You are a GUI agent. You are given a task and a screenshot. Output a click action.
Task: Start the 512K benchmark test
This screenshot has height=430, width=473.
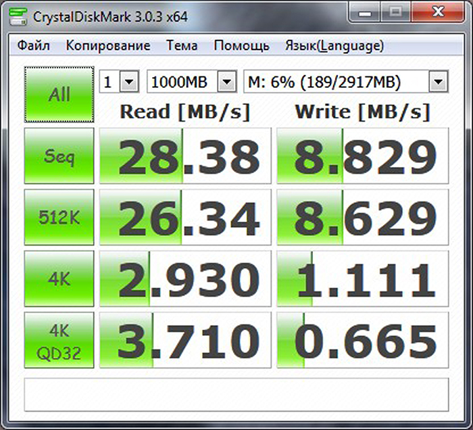point(59,217)
